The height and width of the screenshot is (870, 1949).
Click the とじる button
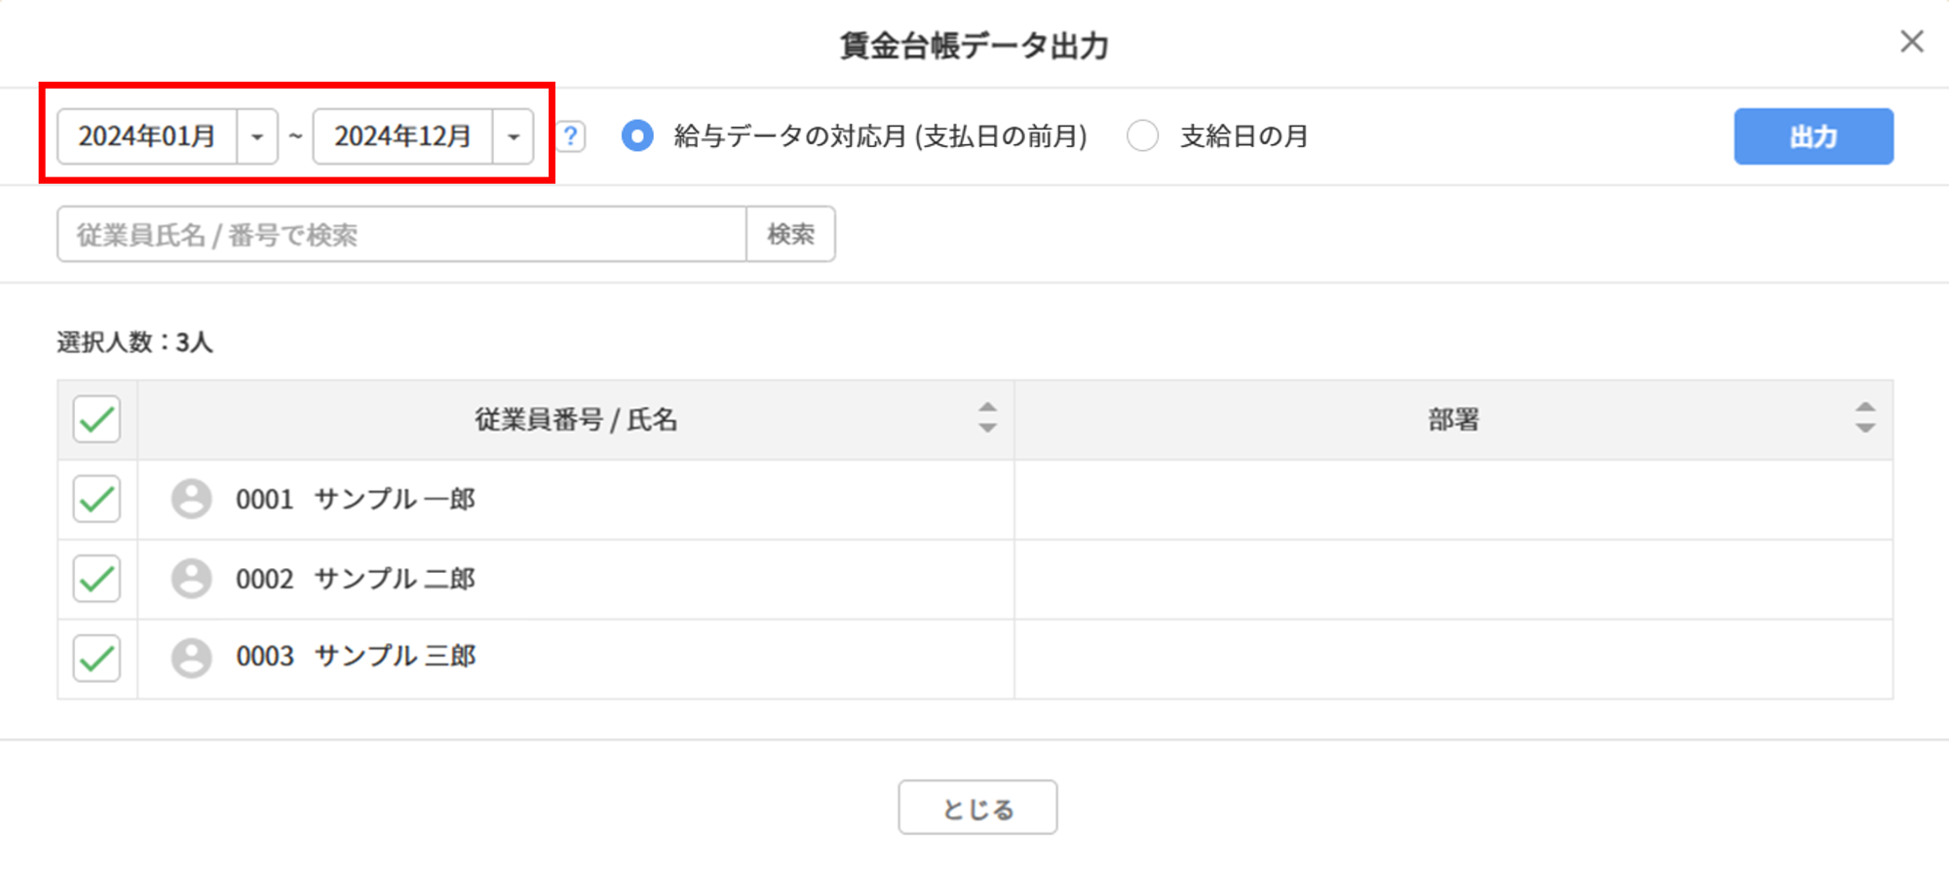point(977,808)
